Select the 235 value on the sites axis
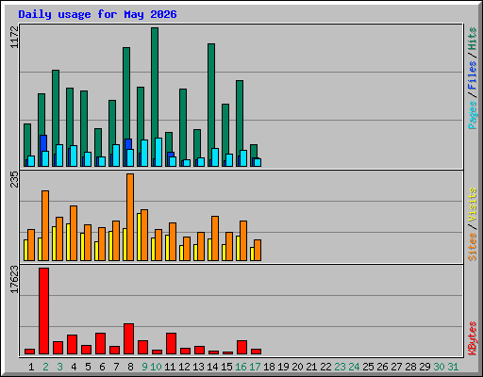This screenshot has height=377, width=483. (x=14, y=179)
